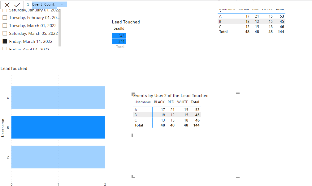Check the Tuesday, March 01, 2022 checkbox
This screenshot has width=312, height=186.
pos(5,26)
